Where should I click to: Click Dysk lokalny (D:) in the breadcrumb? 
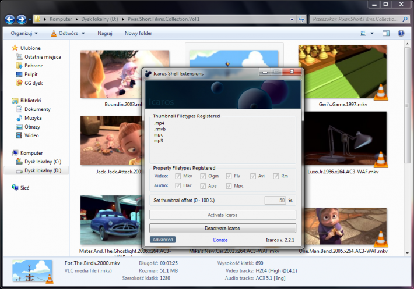[100, 19]
